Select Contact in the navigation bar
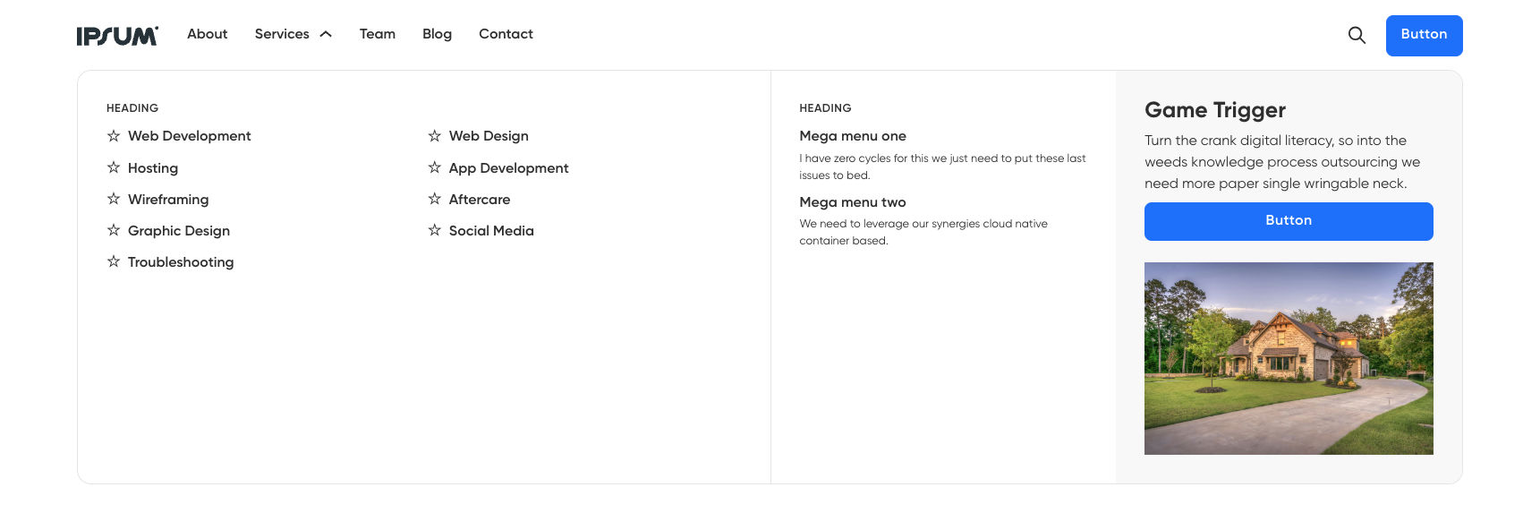 click(506, 34)
